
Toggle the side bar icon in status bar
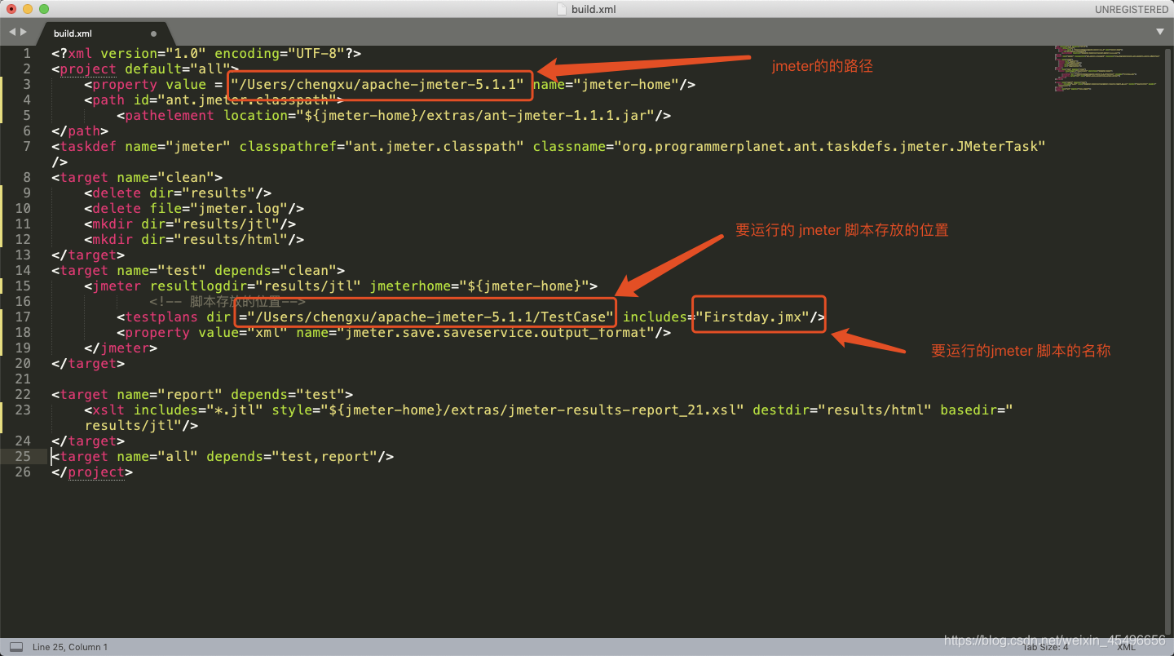[x=15, y=647]
